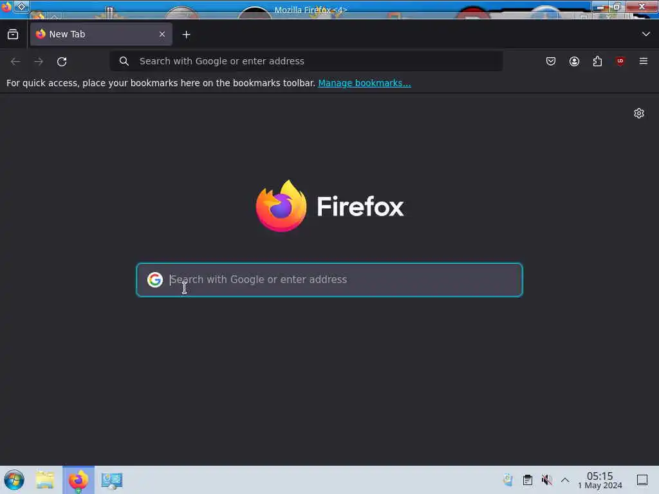This screenshot has width=659, height=494.
Task: Focus the center Google search box
Action: click(329, 280)
